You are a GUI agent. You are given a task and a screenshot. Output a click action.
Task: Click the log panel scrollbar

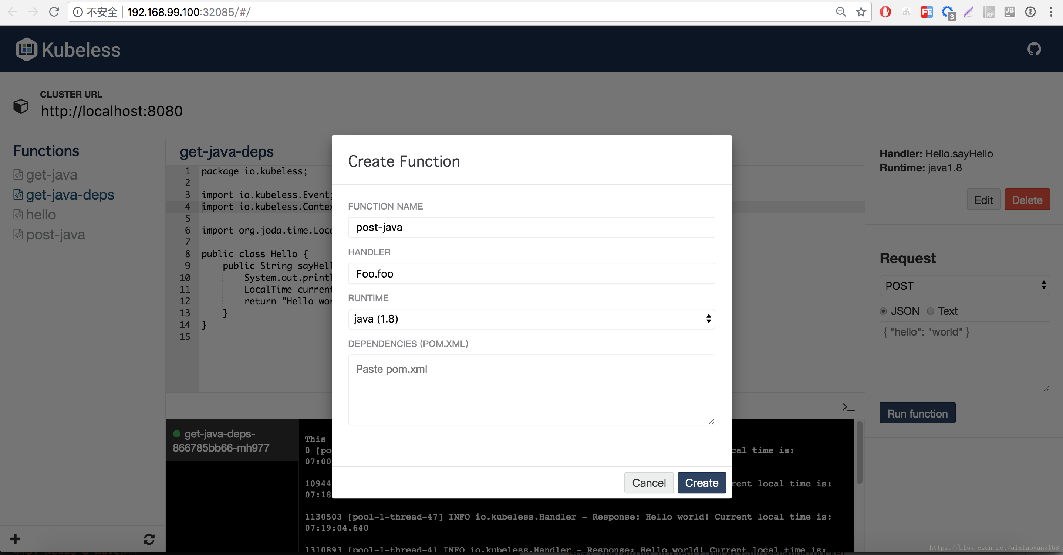point(859,452)
